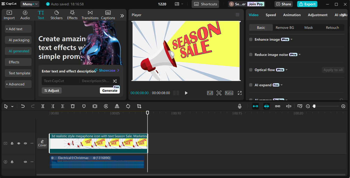Expand Enhance image options arrow
The image size is (350, 178).
291,39
